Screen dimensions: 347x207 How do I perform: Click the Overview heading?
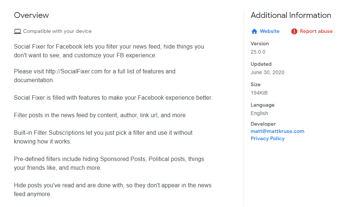pos(31,15)
